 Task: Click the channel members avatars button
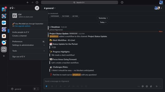click(159, 8)
